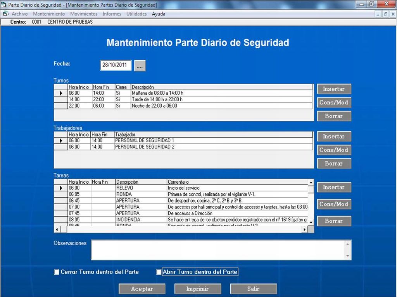Click Insertar button for Turnos
Viewport: 397px width, 297px height.
[334, 89]
